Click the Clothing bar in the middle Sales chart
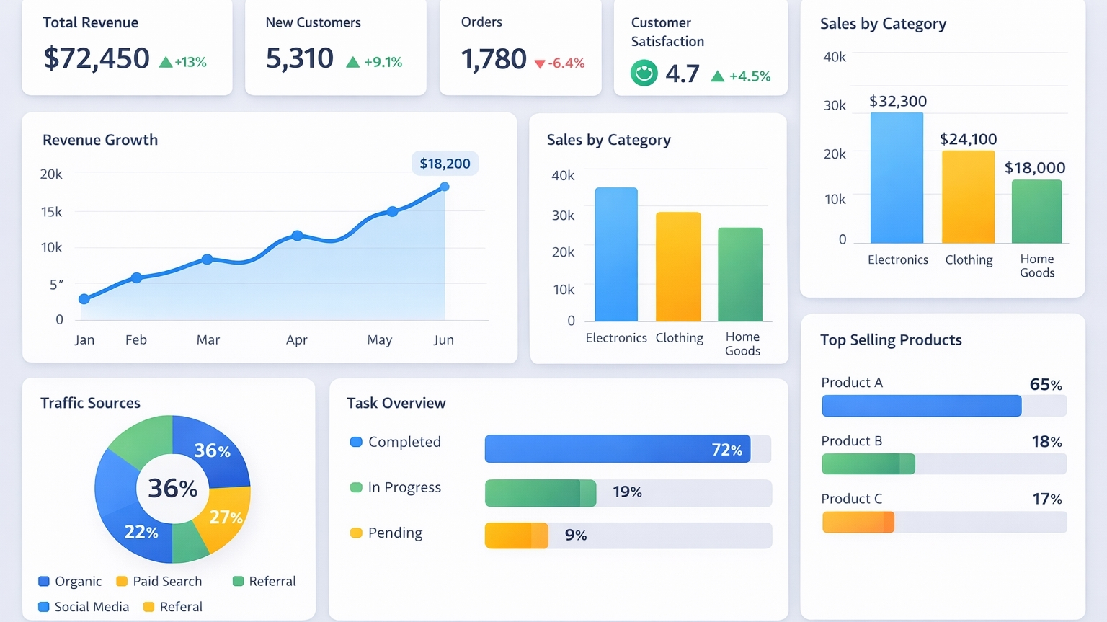The image size is (1107, 622). 678,267
